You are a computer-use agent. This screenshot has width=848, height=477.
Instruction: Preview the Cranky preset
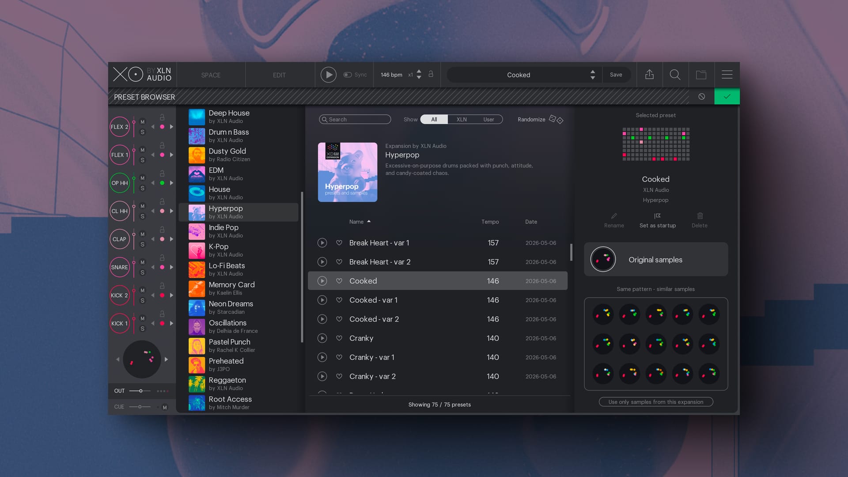[x=322, y=338]
